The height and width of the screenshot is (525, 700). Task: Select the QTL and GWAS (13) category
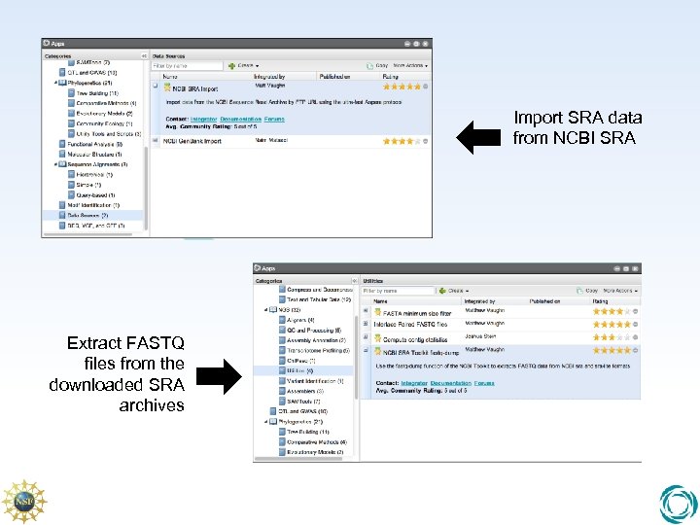91,72
